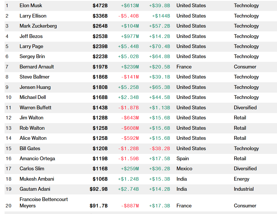Open Mark Zuckerberg's billionaire profile

point(38,26)
